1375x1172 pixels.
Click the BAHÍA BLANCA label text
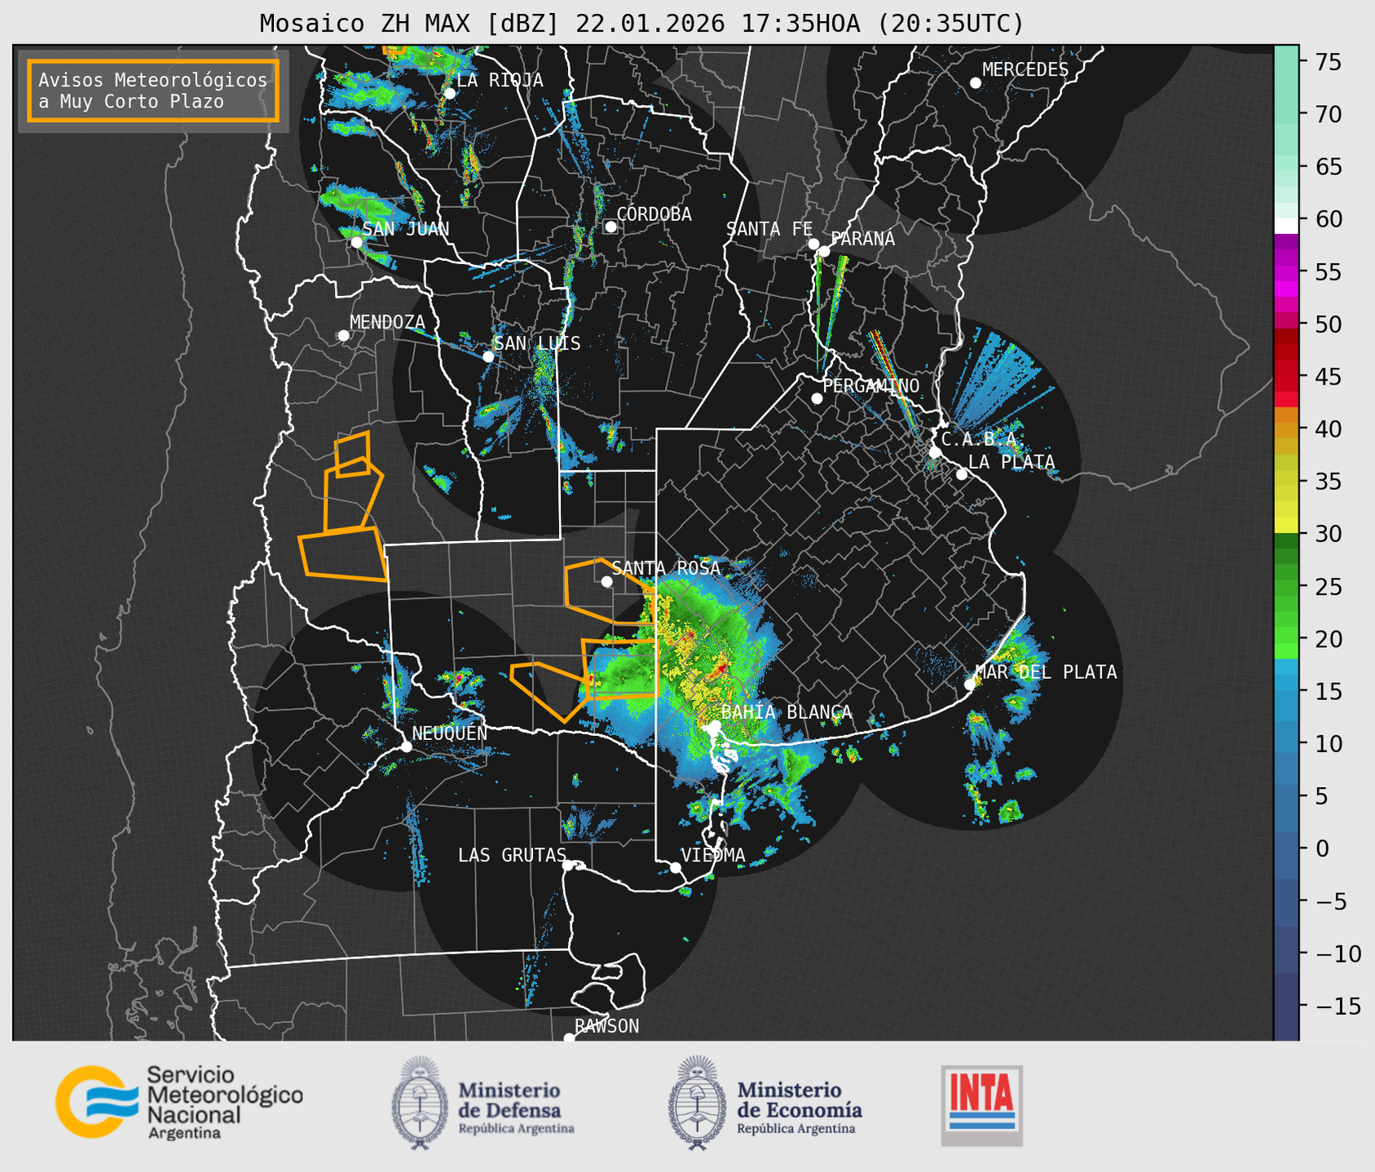click(x=787, y=712)
